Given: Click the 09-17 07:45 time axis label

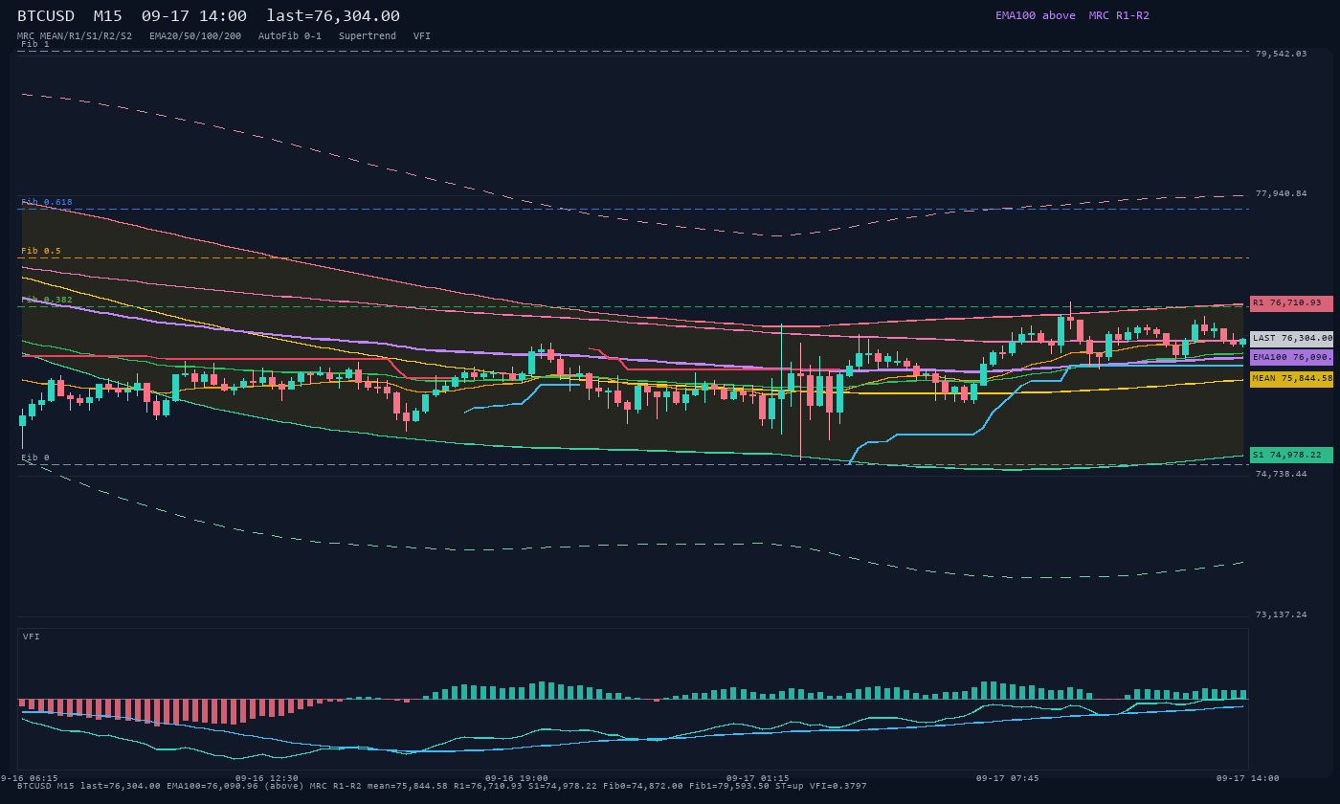Looking at the screenshot, I should coord(1008,778).
